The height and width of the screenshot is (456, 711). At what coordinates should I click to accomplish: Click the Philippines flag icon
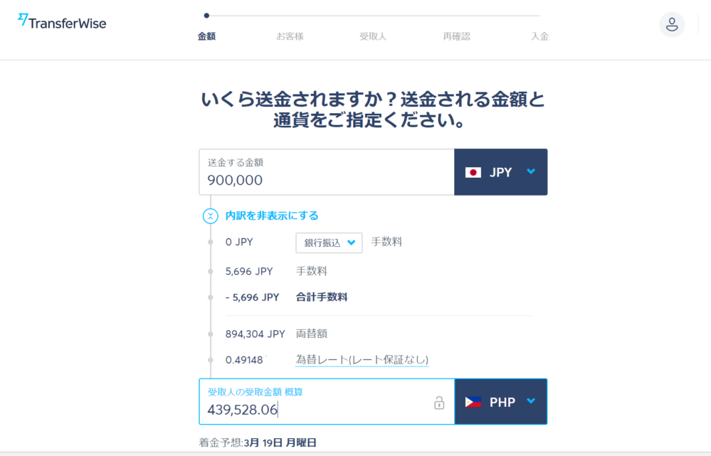tap(473, 402)
